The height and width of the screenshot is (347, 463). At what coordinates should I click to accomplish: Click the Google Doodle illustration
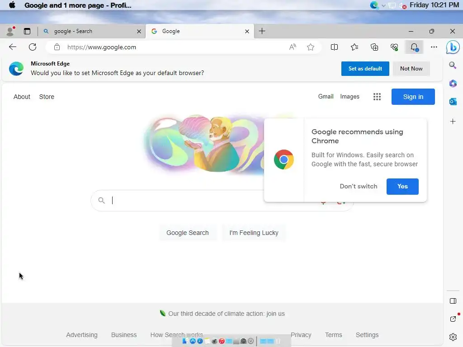pyautogui.click(x=204, y=145)
